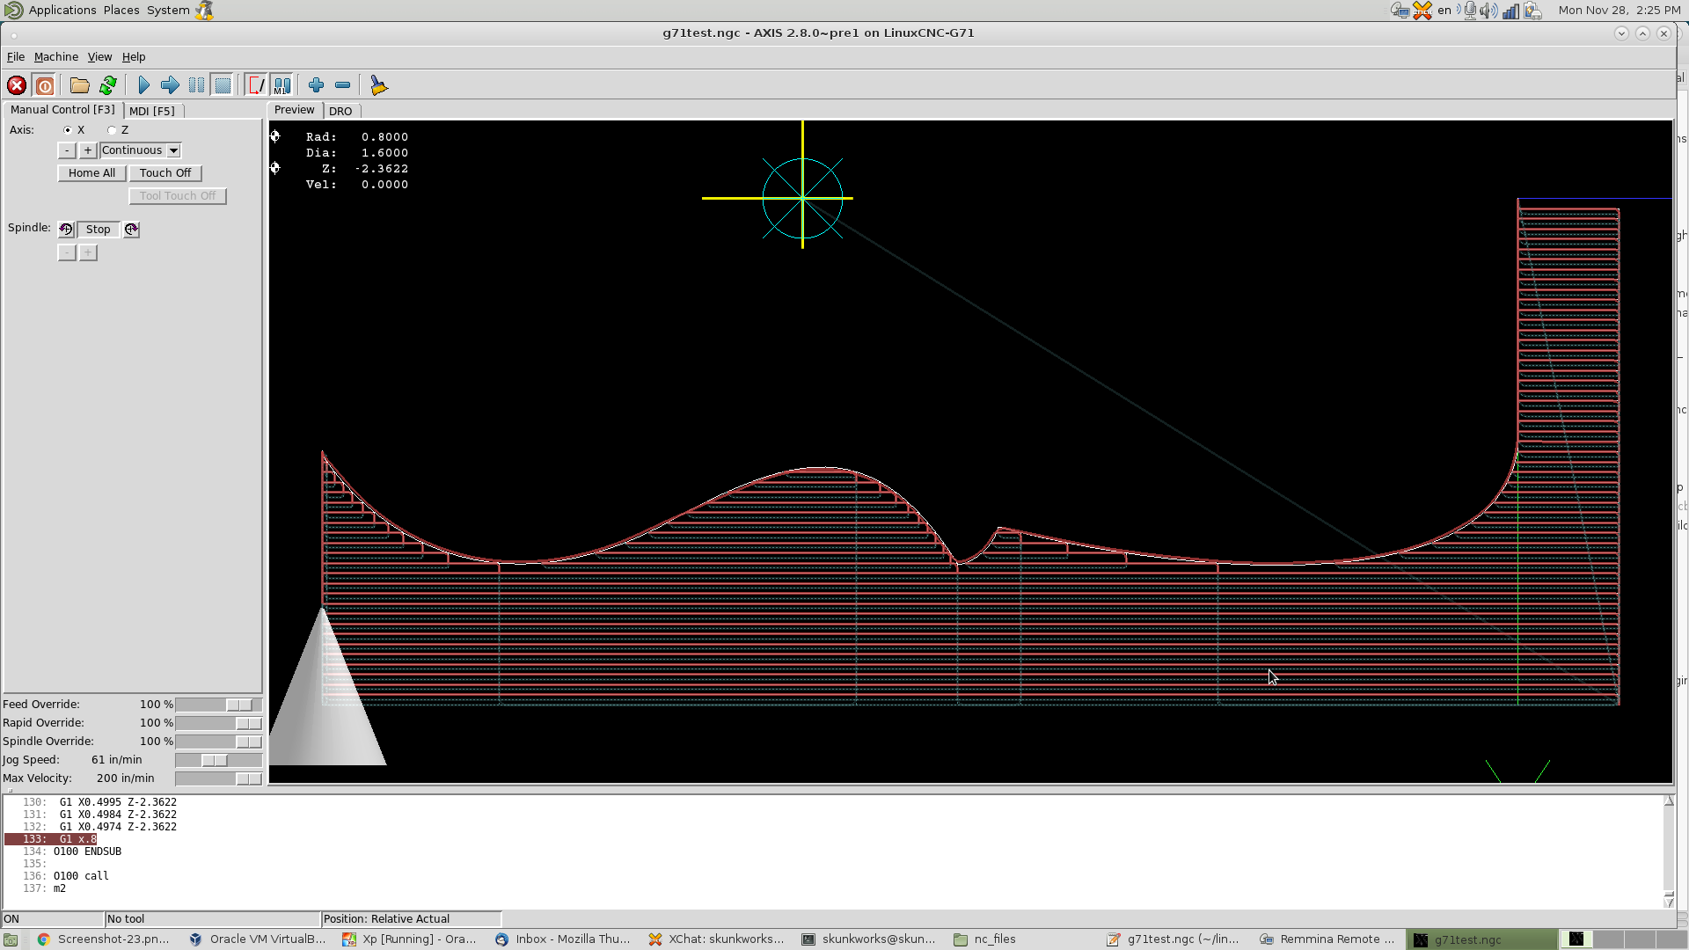This screenshot has height=950, width=1689.
Task: Click the G-code listing scrollbar down arrow
Action: coord(1669,901)
